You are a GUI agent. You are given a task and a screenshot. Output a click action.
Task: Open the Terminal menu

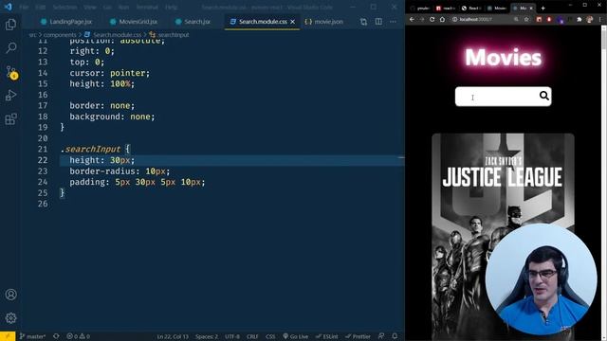pyautogui.click(x=147, y=7)
